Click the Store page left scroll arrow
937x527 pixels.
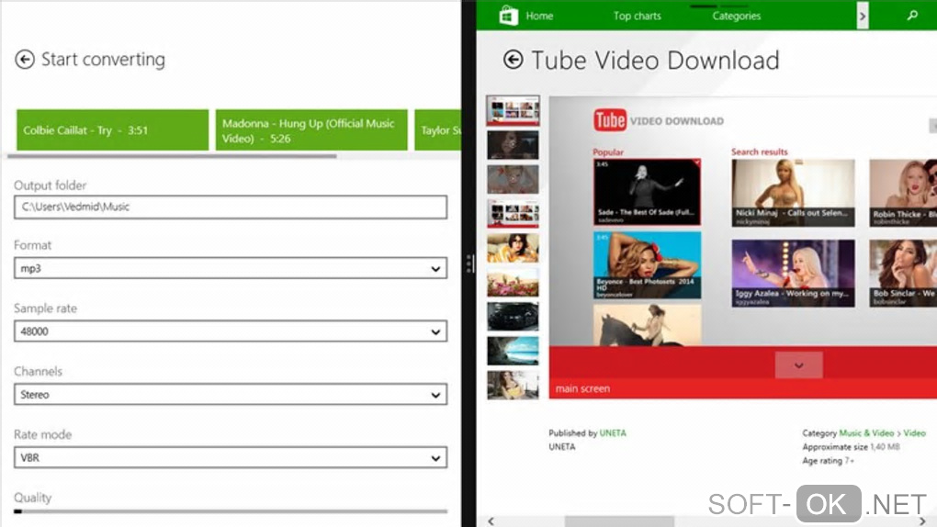(491, 521)
